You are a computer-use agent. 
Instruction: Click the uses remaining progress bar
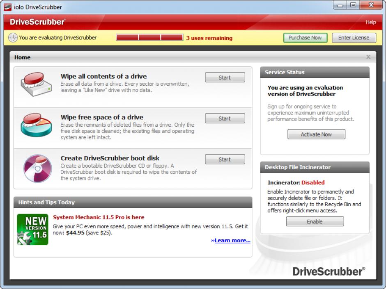pos(149,38)
